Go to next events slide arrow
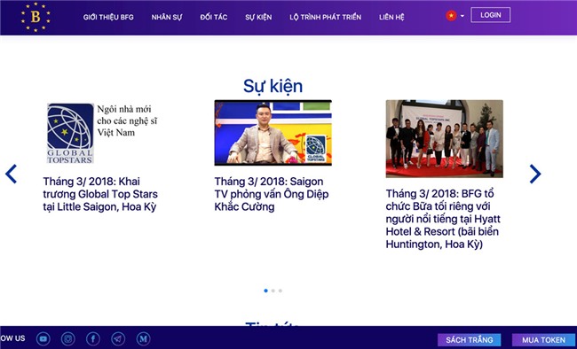577x349 pixels. click(x=535, y=174)
